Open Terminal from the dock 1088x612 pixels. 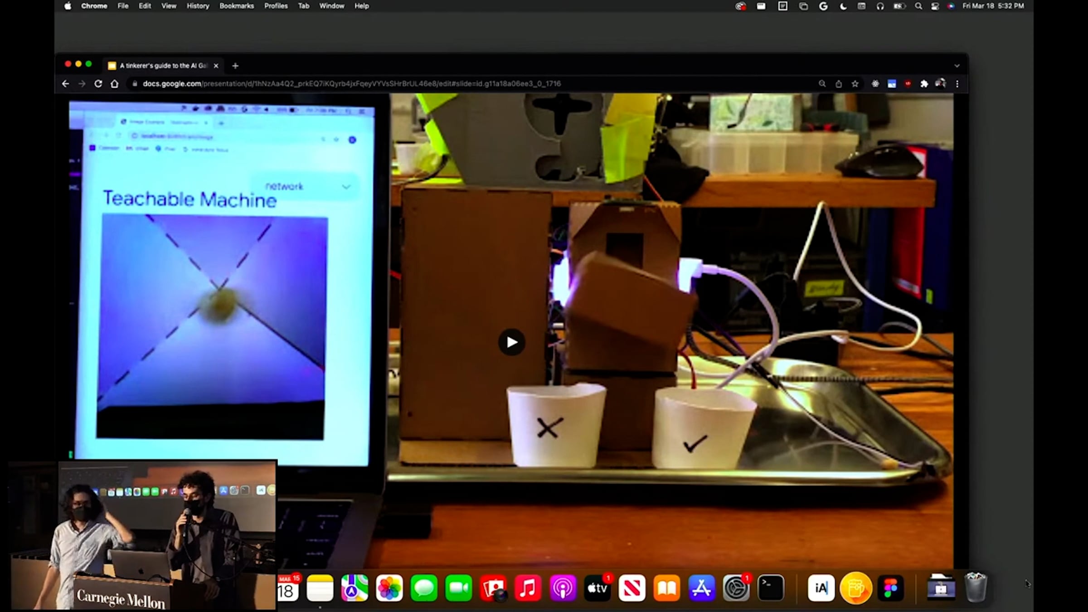pyautogui.click(x=771, y=588)
